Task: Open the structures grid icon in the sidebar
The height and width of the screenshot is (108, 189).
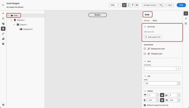Action: point(3,18)
